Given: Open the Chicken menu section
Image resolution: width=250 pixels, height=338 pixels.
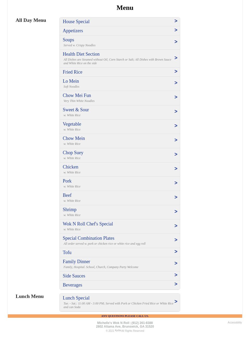Looking at the screenshot, I should click(70, 167).
